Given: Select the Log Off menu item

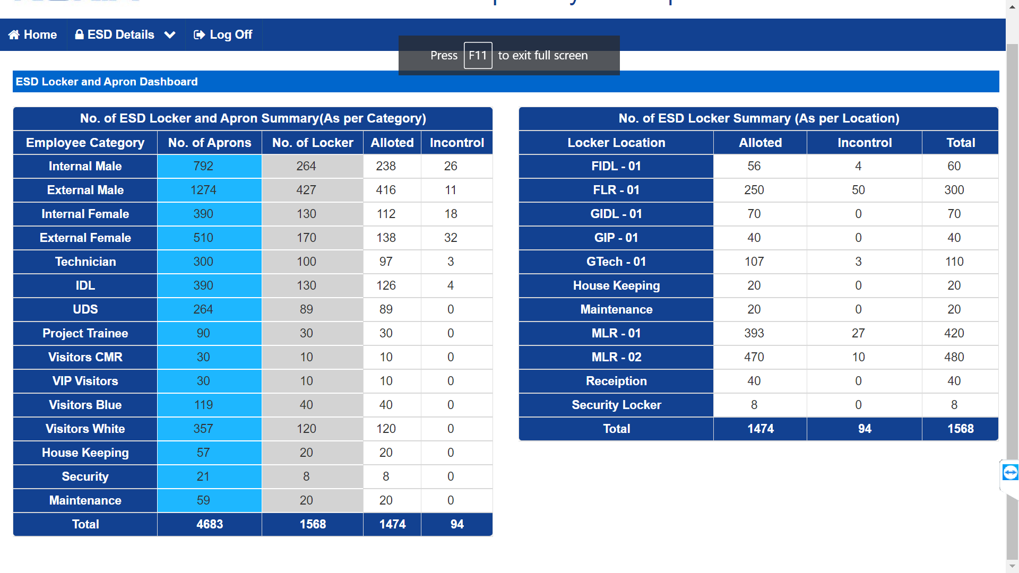Looking at the screenshot, I should pos(223,35).
